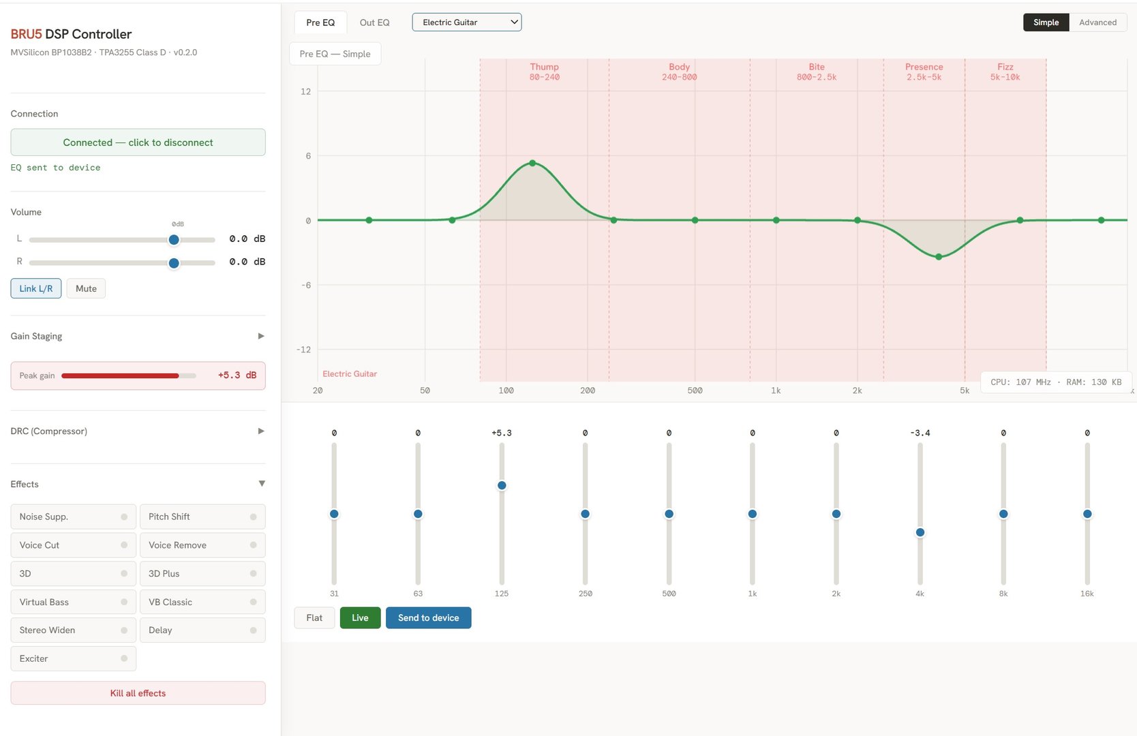The width and height of the screenshot is (1137, 736).
Task: Toggle the Exciter effect indicator
Action: (124, 658)
